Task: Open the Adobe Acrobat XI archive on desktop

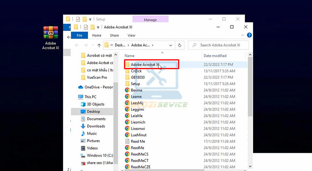Action: (x=51, y=38)
